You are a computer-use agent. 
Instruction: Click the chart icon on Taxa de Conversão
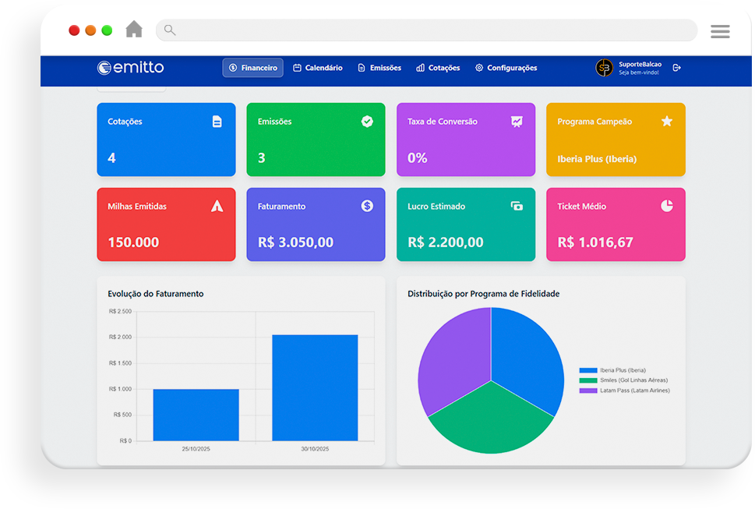click(x=517, y=122)
